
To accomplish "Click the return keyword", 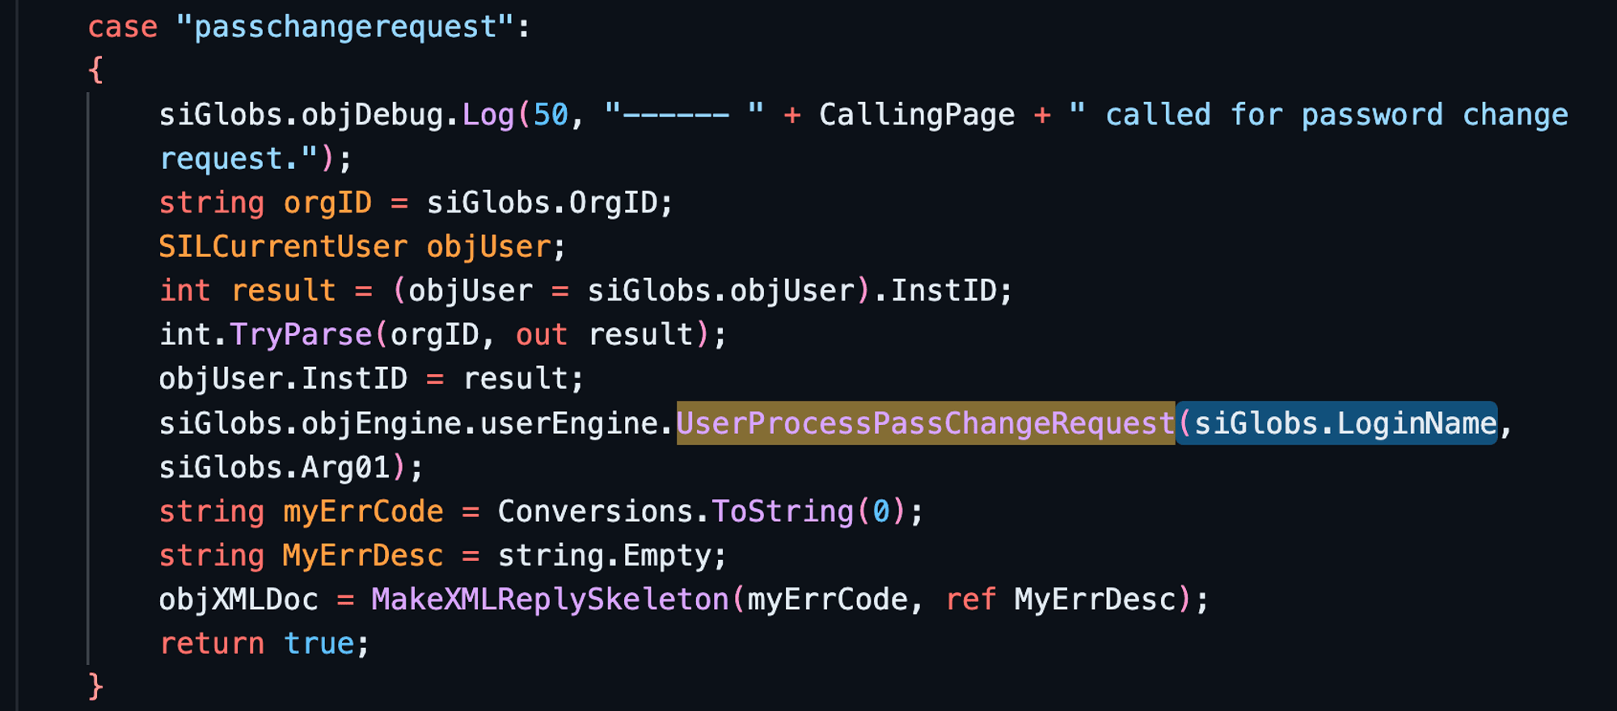I will coord(212,643).
